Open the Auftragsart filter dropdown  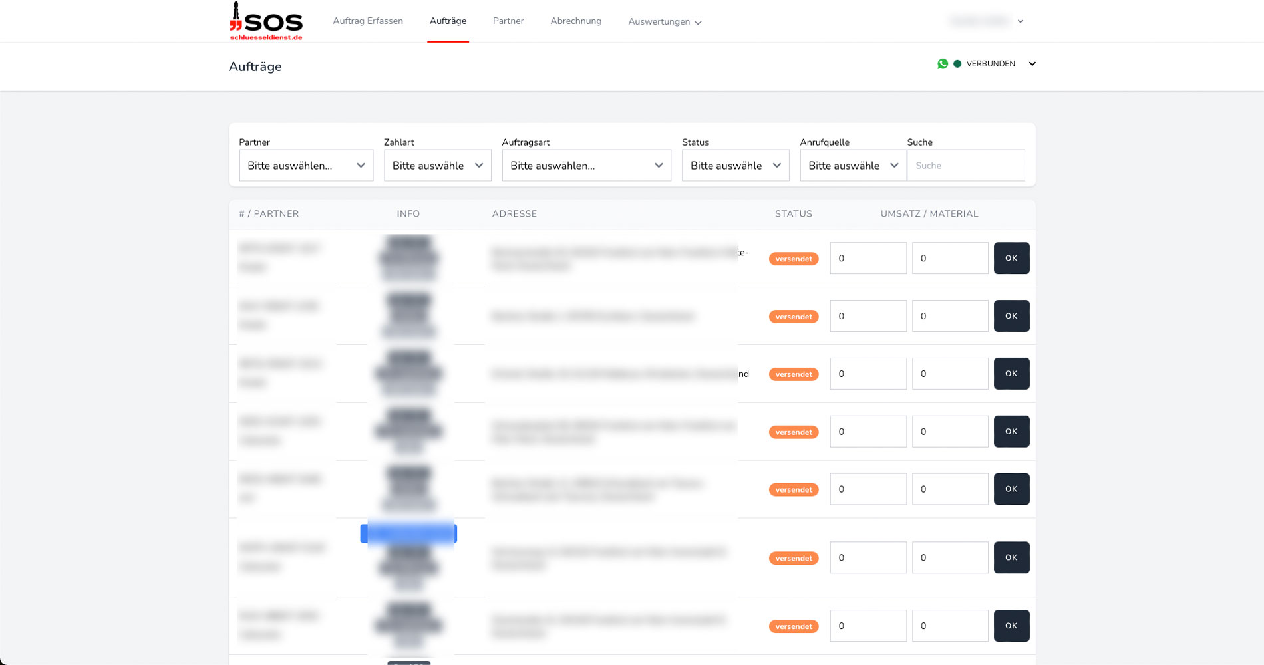click(586, 166)
